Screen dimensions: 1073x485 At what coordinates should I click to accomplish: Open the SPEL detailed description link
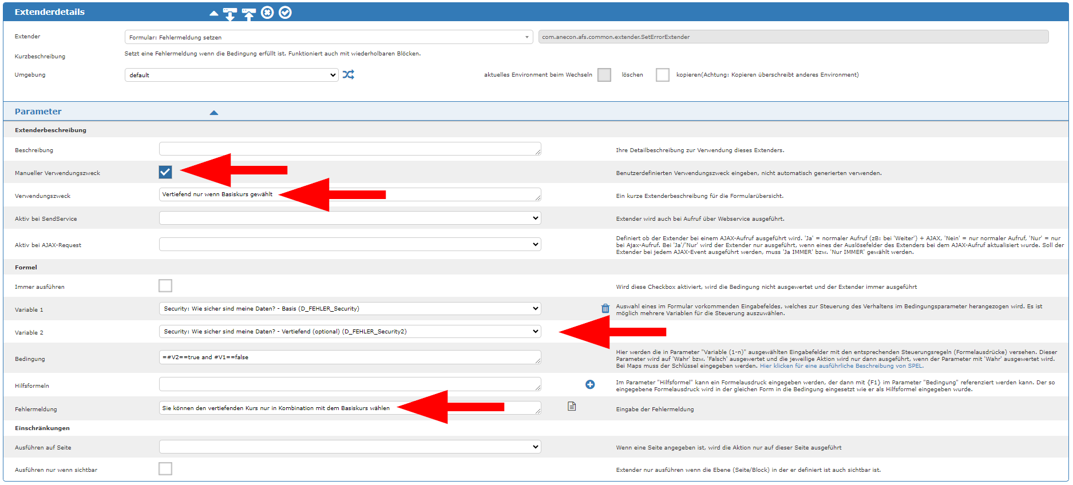click(841, 366)
